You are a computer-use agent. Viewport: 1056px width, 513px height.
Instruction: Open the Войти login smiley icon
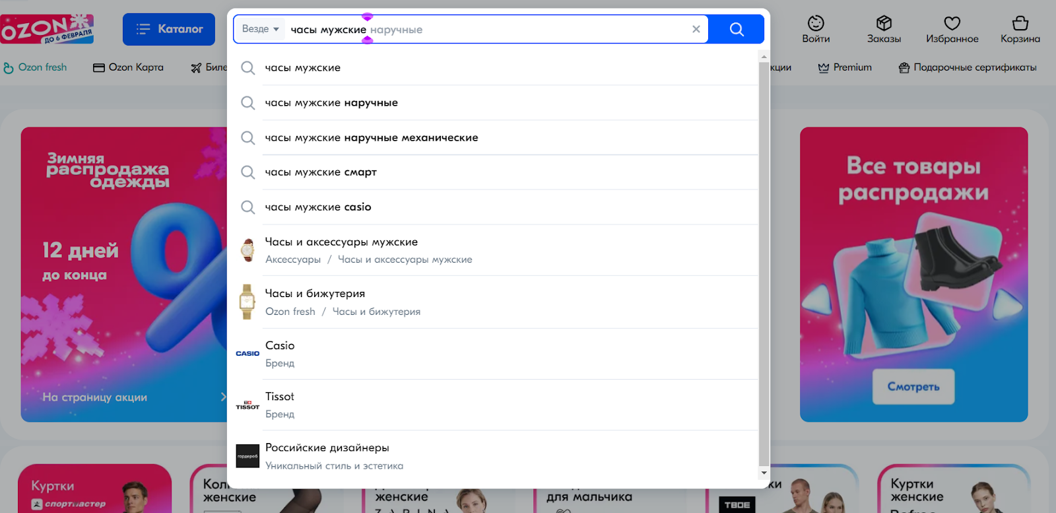[816, 24]
